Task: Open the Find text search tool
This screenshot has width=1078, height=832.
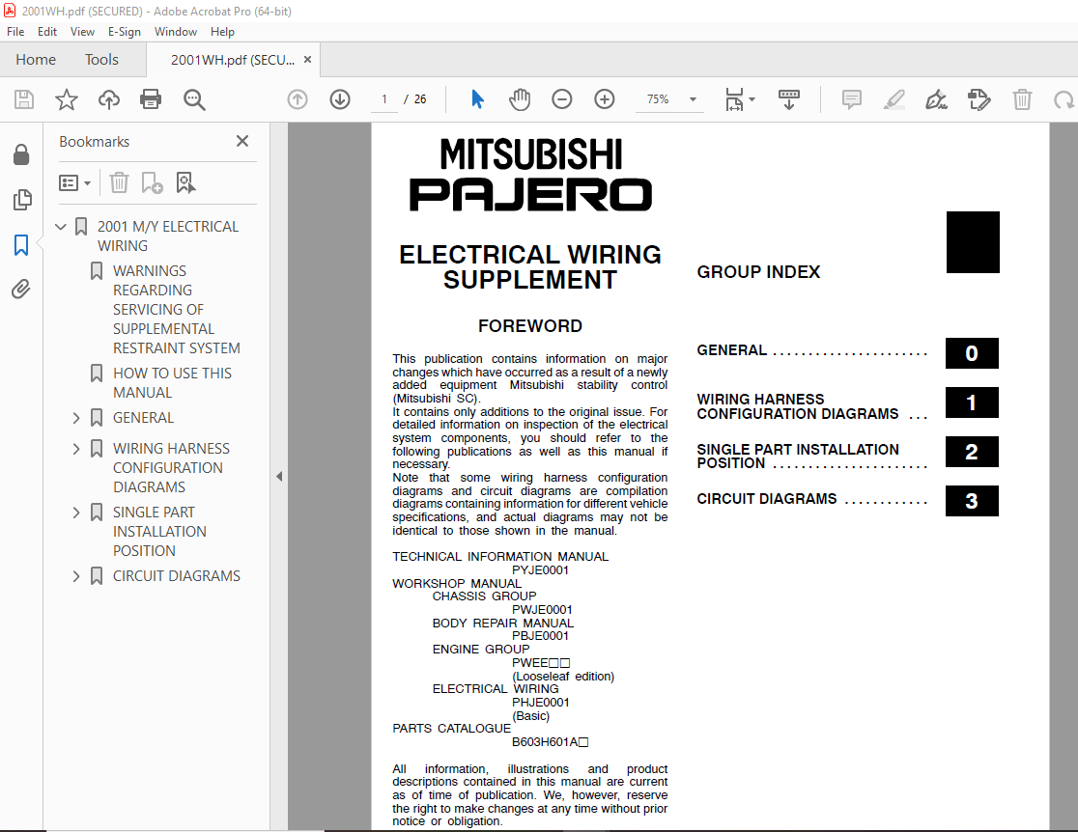Action: click(194, 99)
